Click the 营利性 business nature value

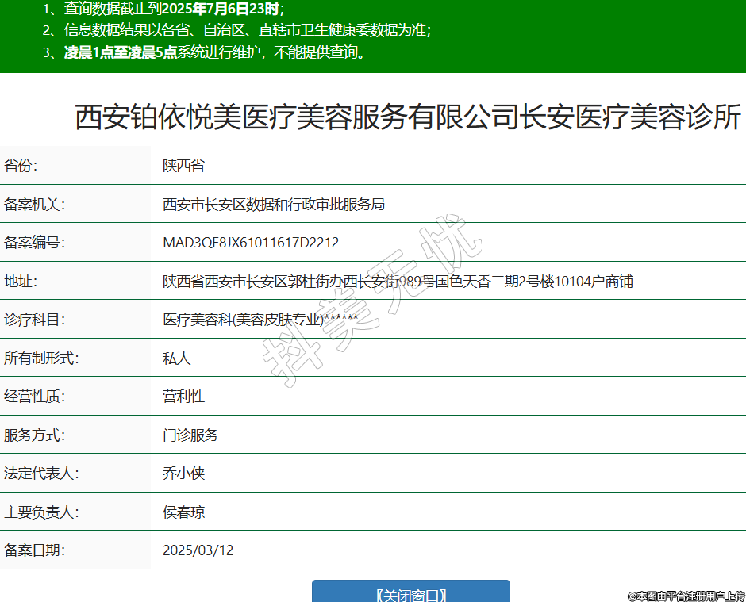click(x=183, y=397)
